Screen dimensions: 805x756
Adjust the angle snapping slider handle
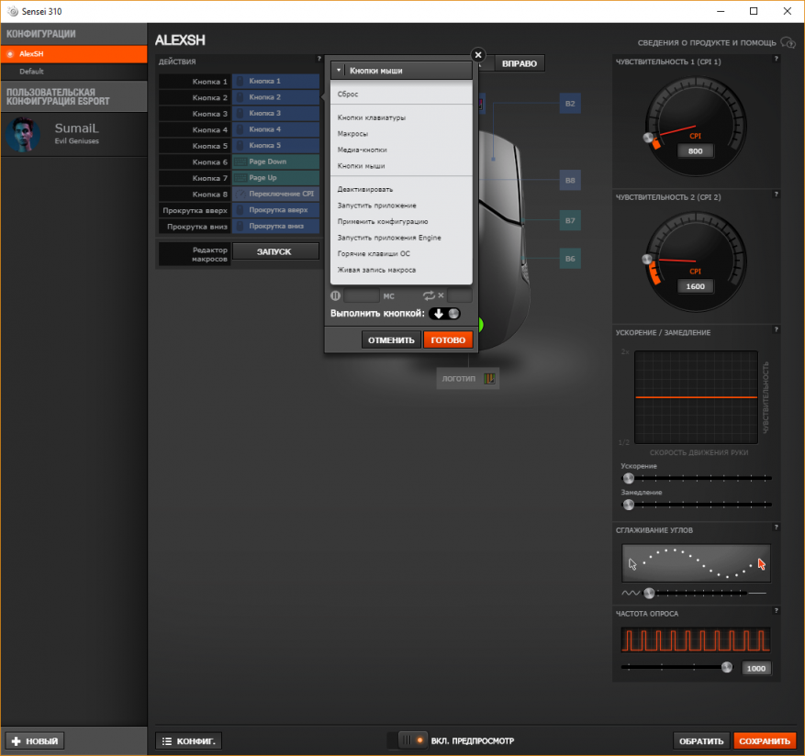(650, 594)
